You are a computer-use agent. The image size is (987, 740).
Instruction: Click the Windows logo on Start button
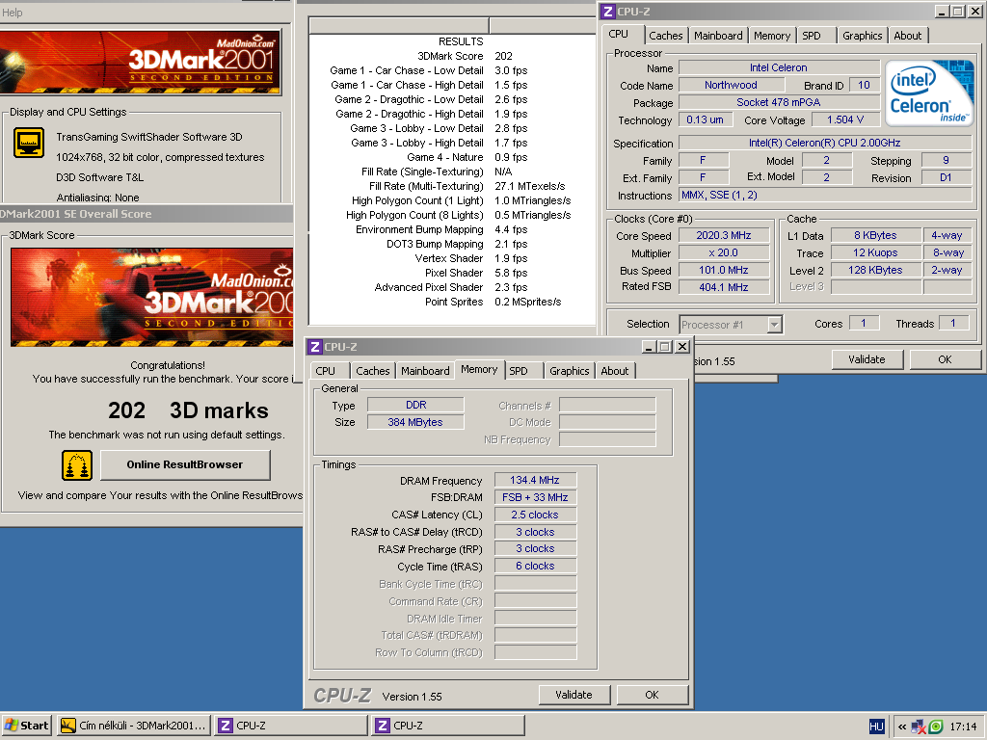click(x=12, y=726)
